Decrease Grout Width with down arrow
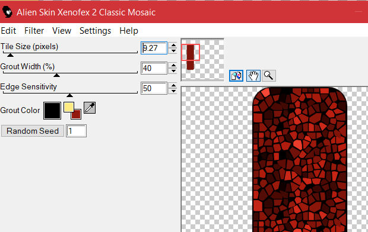Viewport: 368px width, 232px height. tap(173, 71)
